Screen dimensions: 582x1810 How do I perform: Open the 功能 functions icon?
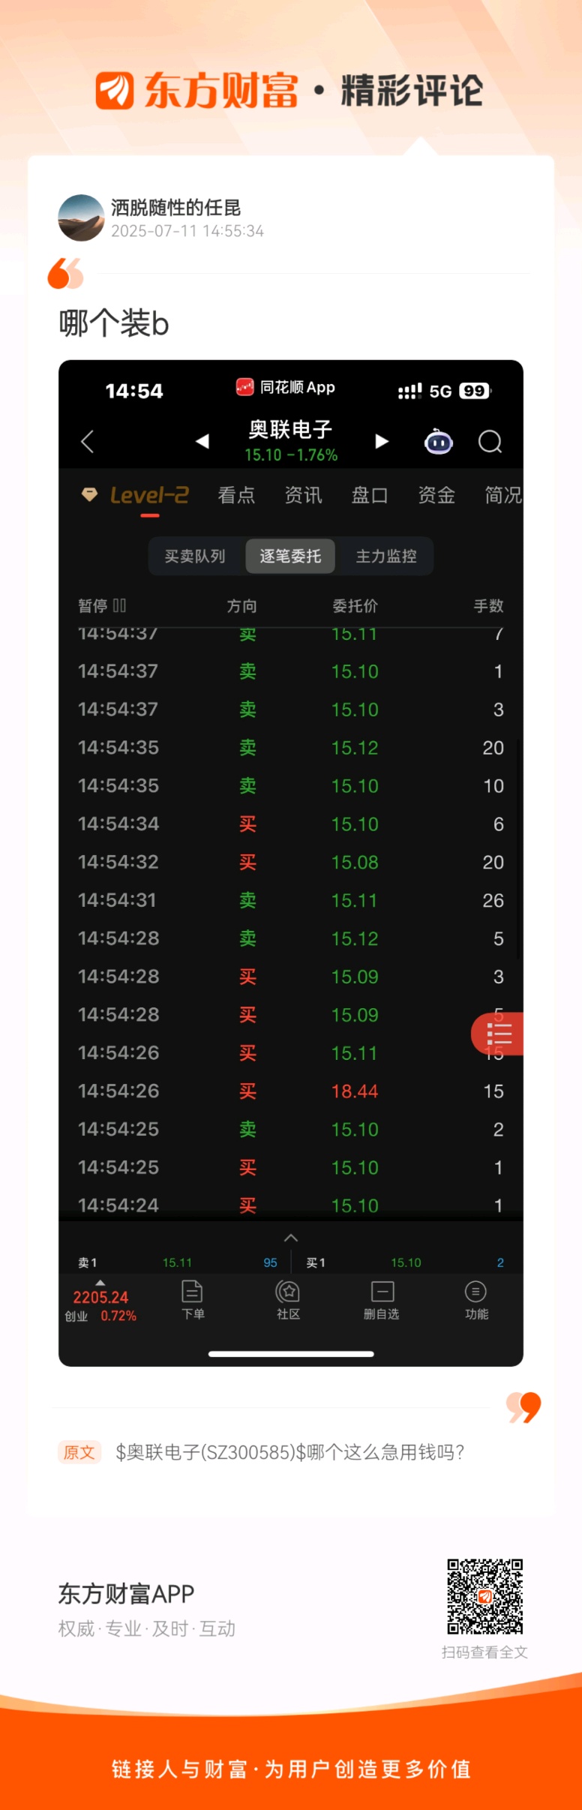[476, 1300]
